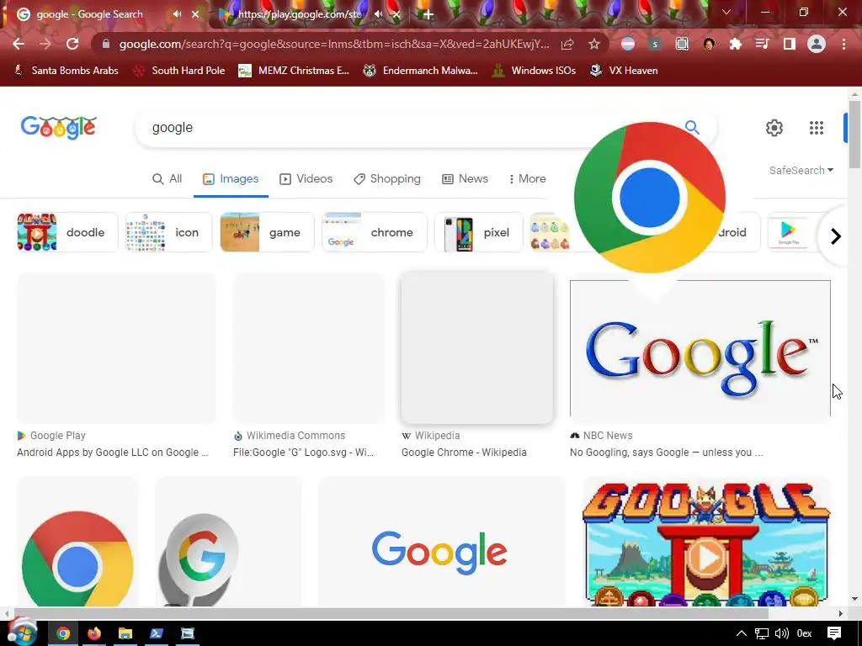Open the media control playlist icon
This screenshot has height=646, width=862.
763,44
